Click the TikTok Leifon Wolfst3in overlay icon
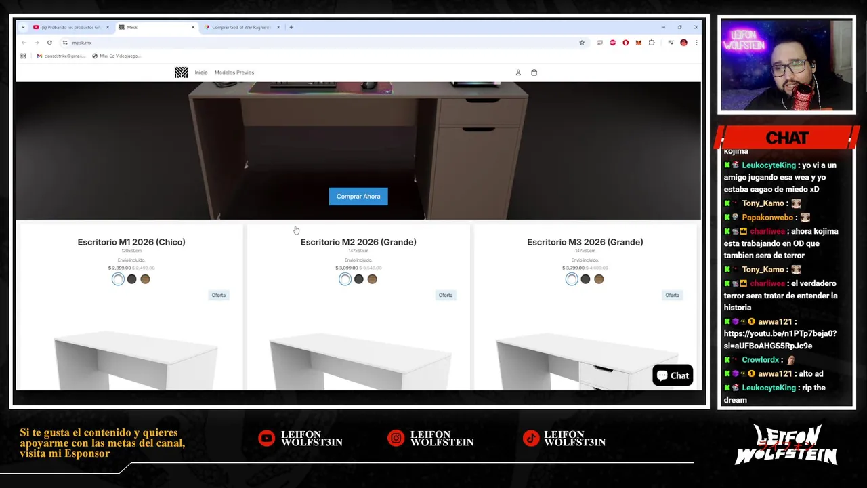Viewport: 867px width, 488px height. (x=531, y=439)
